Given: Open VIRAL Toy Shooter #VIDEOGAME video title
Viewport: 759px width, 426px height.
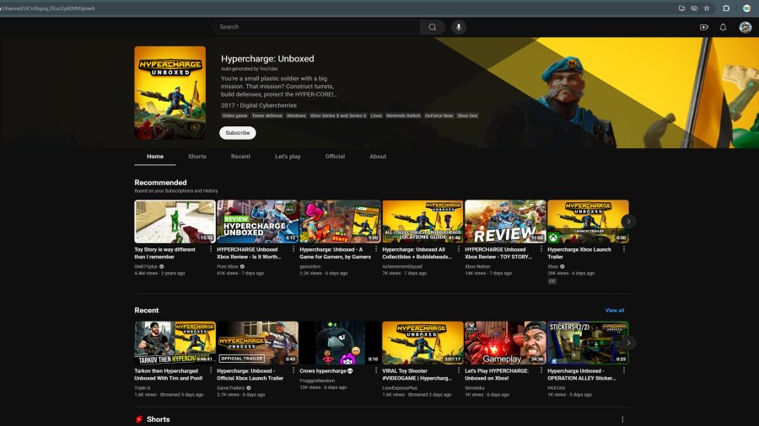Looking at the screenshot, I should pyautogui.click(x=417, y=375).
